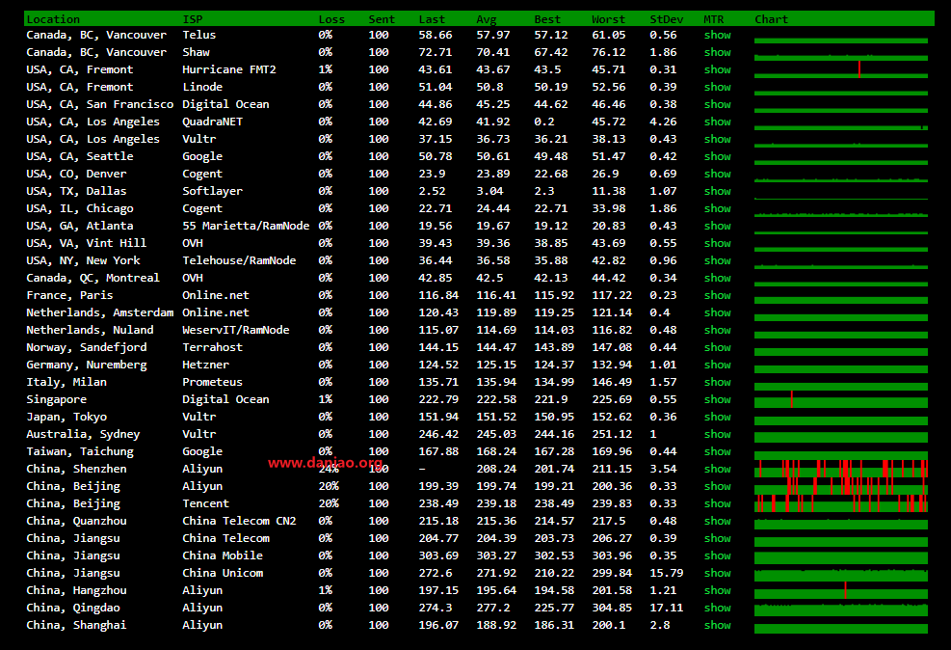Show MTR for Prometeus Milan

click(x=717, y=382)
